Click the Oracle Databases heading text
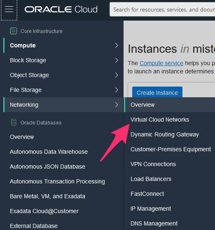 (x=41, y=123)
